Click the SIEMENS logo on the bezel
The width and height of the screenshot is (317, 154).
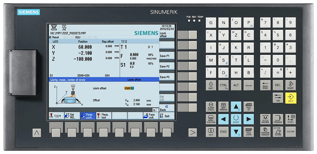click(29, 12)
